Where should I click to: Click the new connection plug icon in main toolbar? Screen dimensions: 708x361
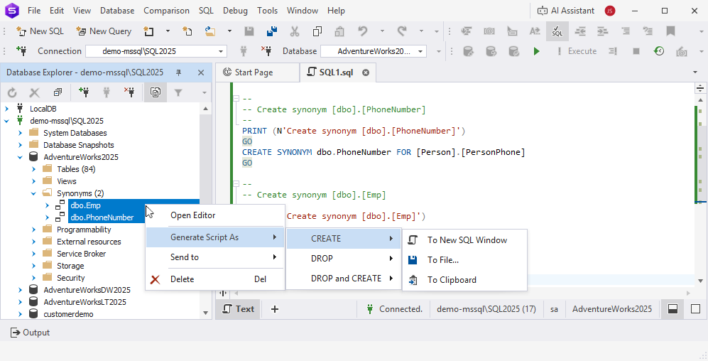[x=21, y=50]
